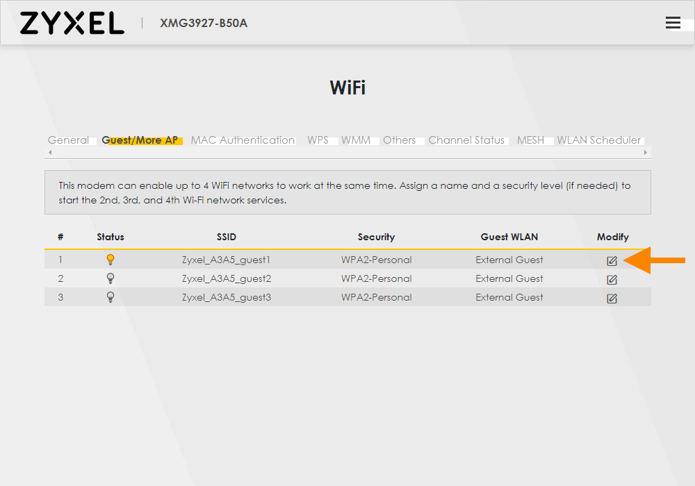Edit the Zyxel_A3A5_guest1 network

tap(612, 261)
